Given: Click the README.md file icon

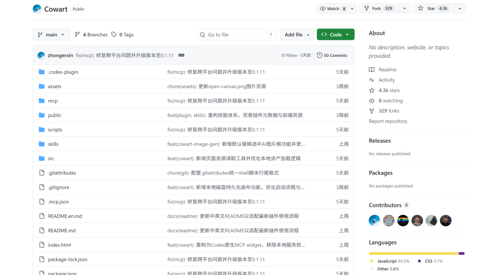Looking at the screenshot, I should pos(42,230).
